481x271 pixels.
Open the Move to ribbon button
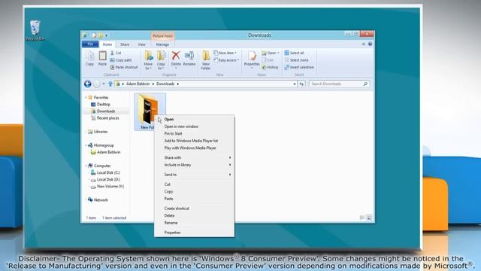click(x=149, y=60)
